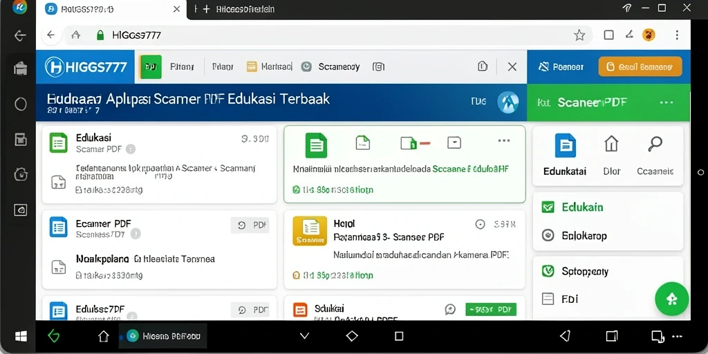This screenshot has height=354, width=708.
Task: Close the navbar with X icon
Action: [x=512, y=67]
